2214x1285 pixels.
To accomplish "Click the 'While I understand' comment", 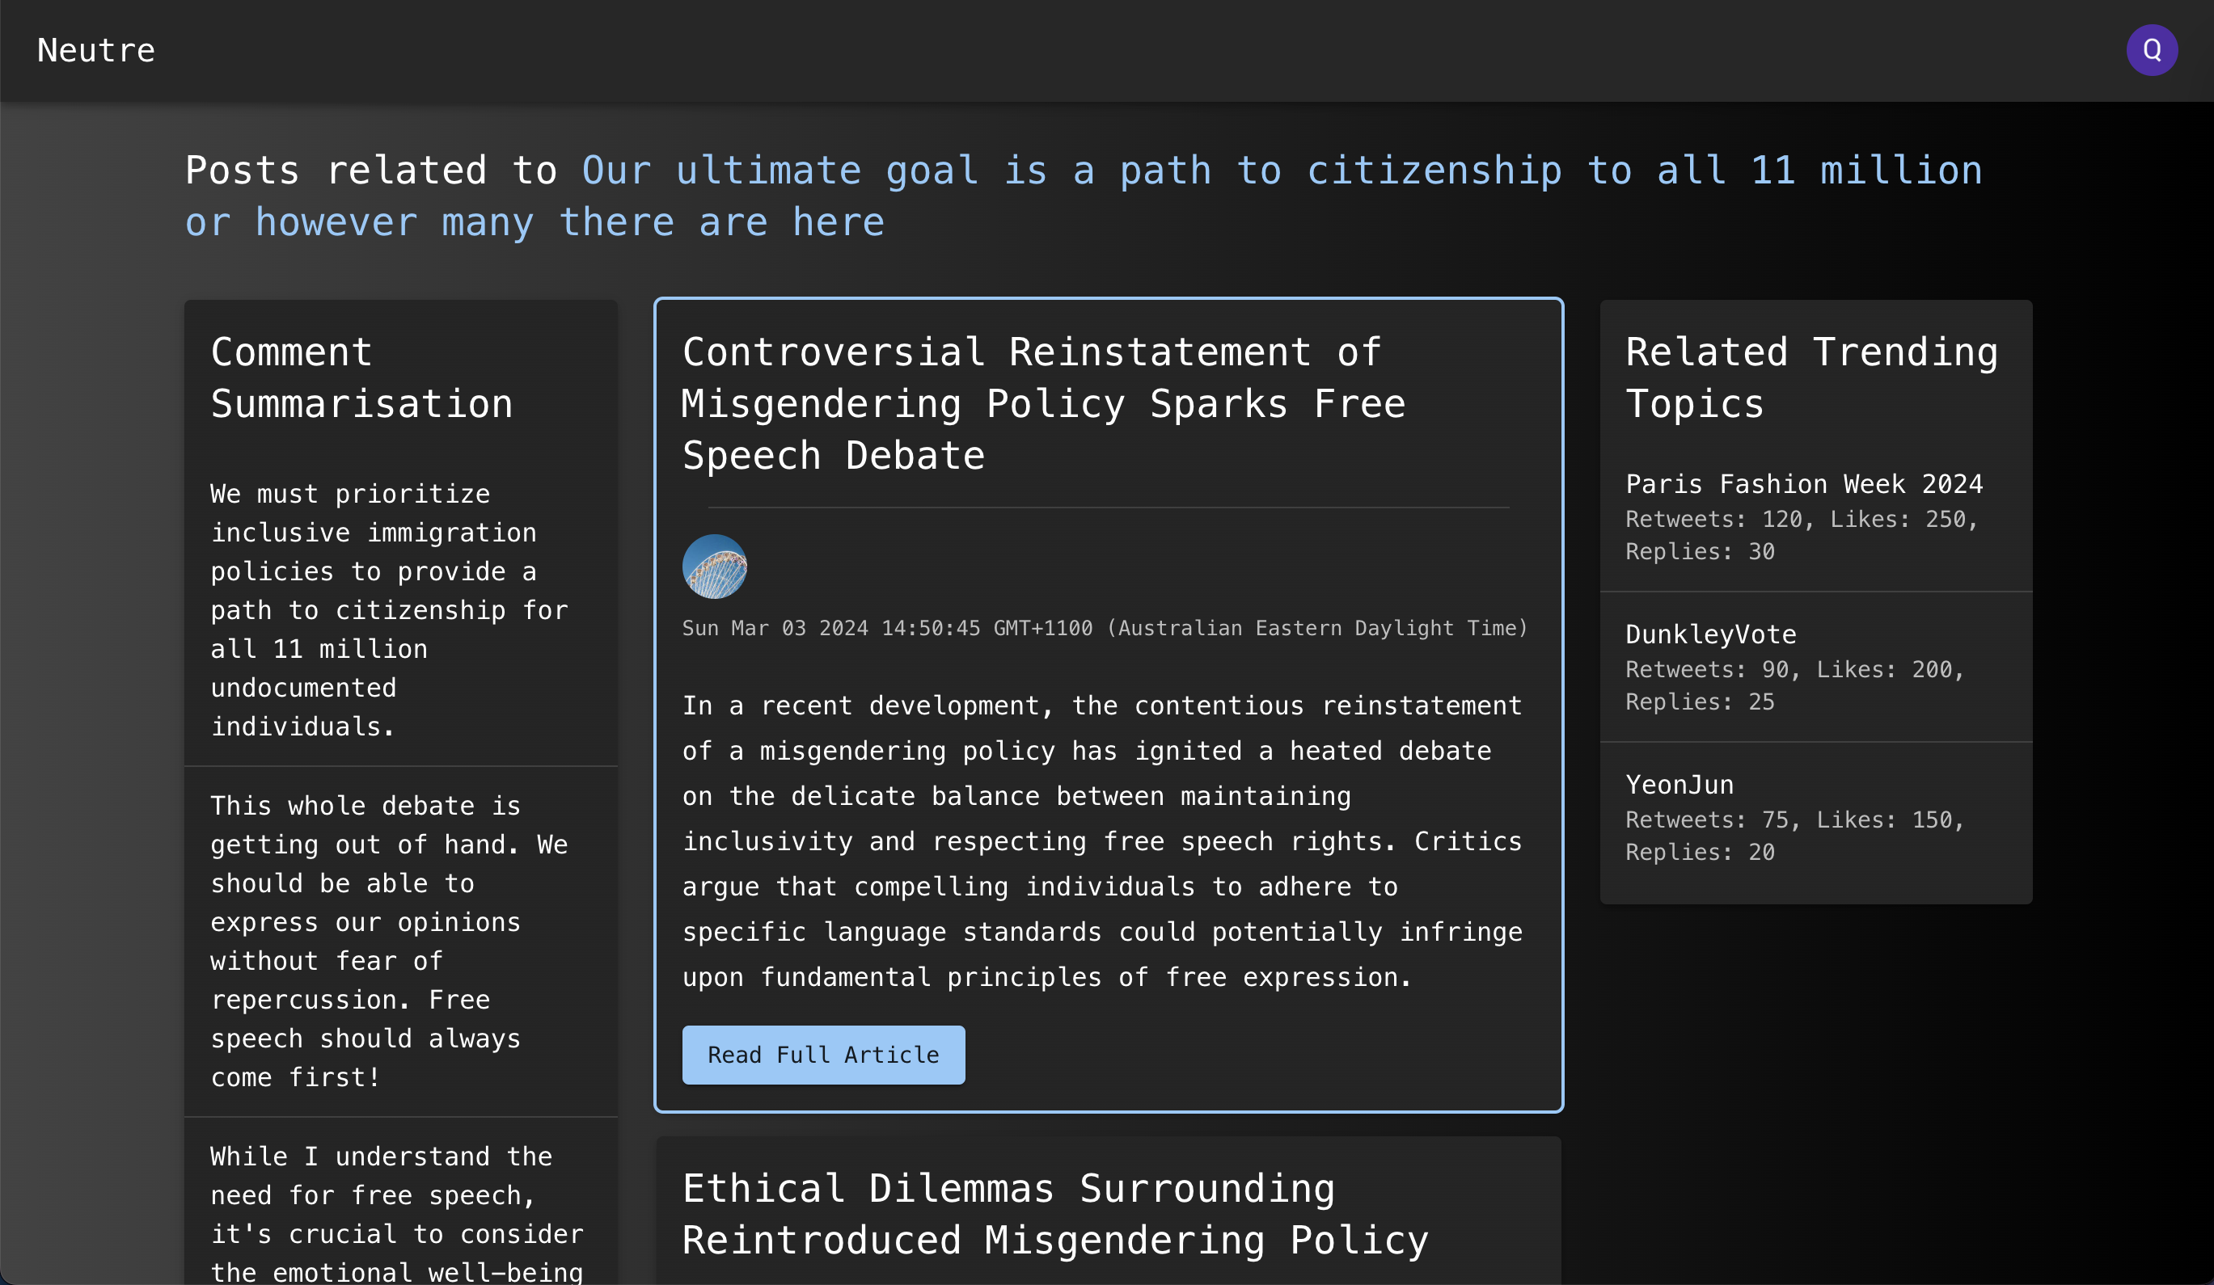I will [x=395, y=1212].
